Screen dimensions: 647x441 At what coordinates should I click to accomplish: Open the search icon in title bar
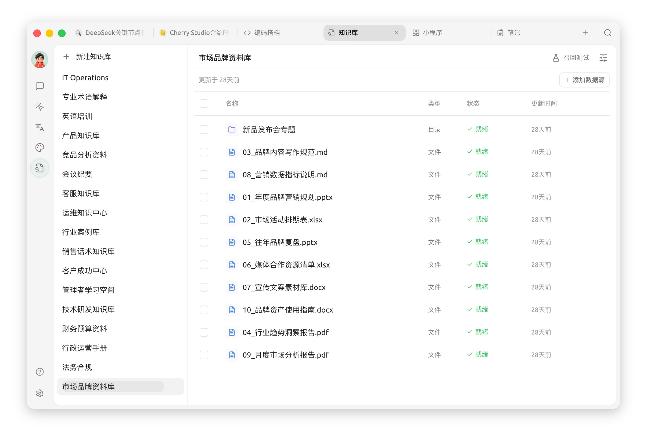(608, 33)
